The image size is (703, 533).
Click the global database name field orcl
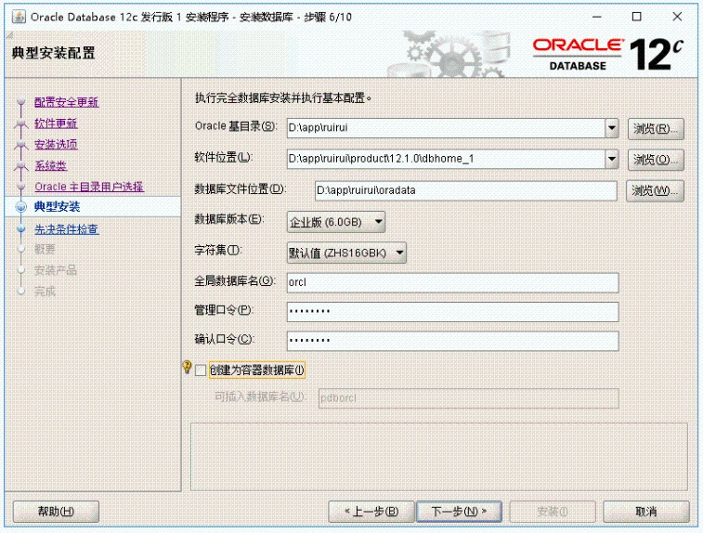point(453,283)
